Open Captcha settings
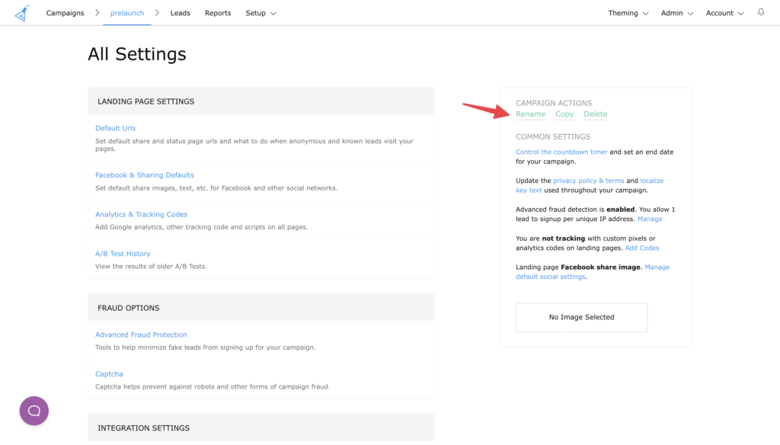The height and width of the screenshot is (445, 780). tap(109, 374)
